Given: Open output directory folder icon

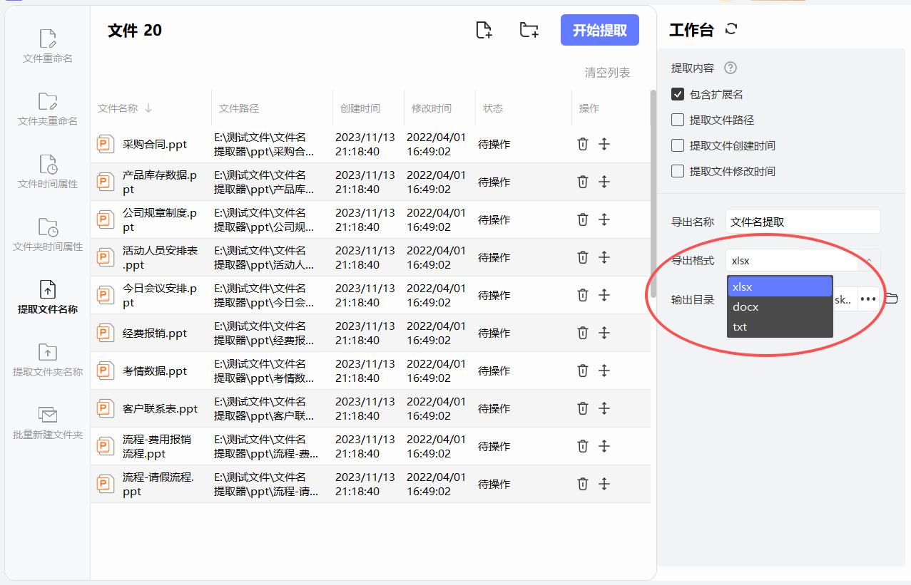Looking at the screenshot, I should click(891, 299).
